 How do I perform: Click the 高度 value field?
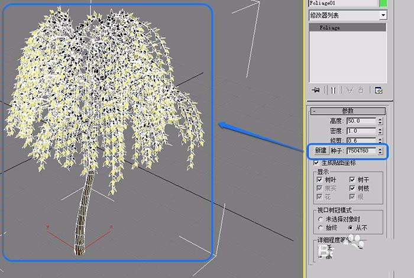(x=361, y=121)
